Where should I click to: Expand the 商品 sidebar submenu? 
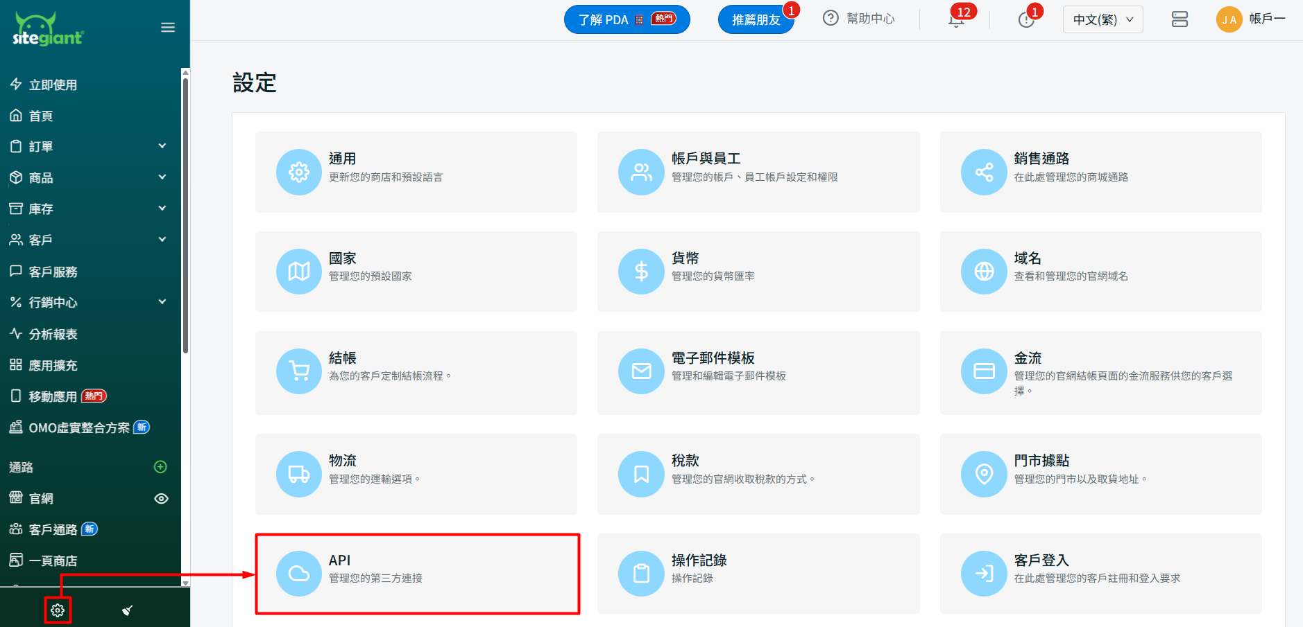click(x=162, y=177)
